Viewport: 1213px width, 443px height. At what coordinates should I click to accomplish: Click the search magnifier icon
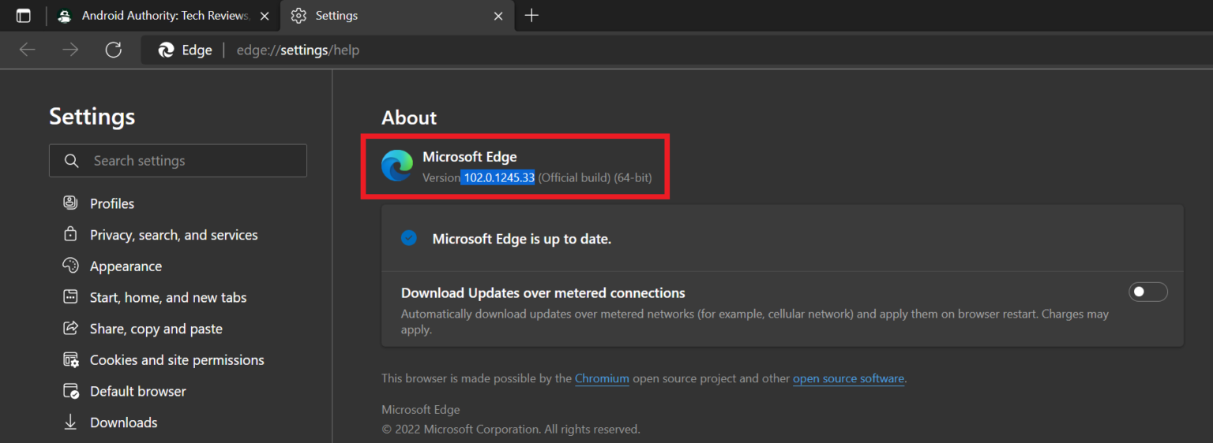72,161
